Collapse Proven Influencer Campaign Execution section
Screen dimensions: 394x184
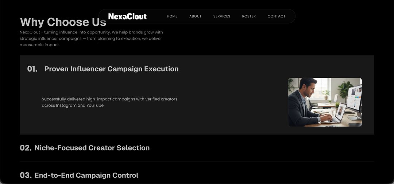(111, 69)
